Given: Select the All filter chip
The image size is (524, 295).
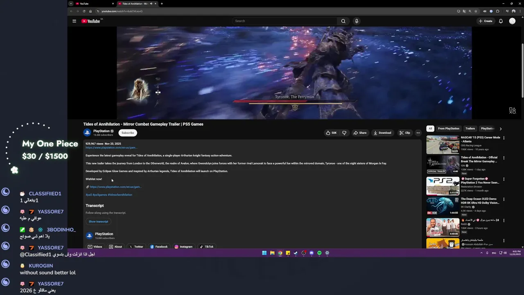Looking at the screenshot, I should pyautogui.click(x=430, y=129).
